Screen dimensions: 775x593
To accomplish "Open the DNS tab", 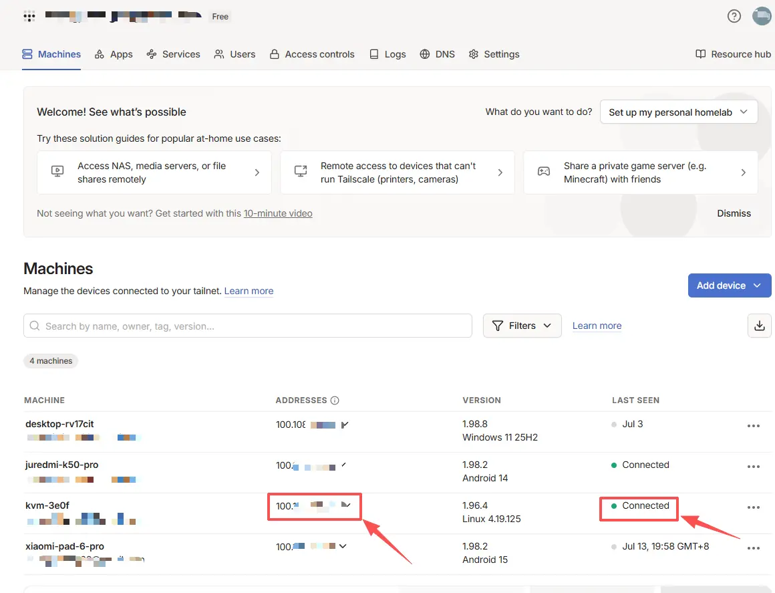I will [x=437, y=54].
